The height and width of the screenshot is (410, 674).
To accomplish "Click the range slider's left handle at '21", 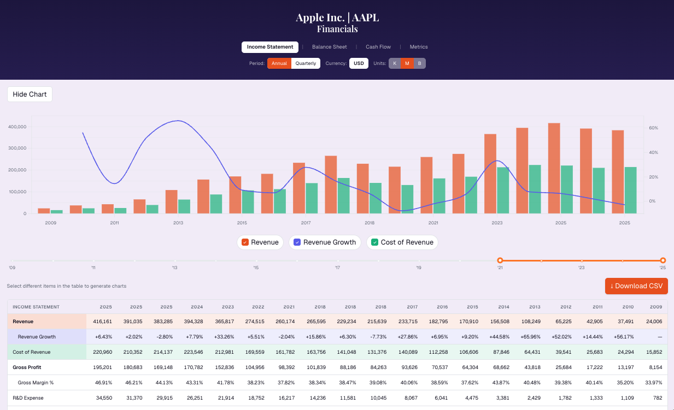I will (500, 260).
